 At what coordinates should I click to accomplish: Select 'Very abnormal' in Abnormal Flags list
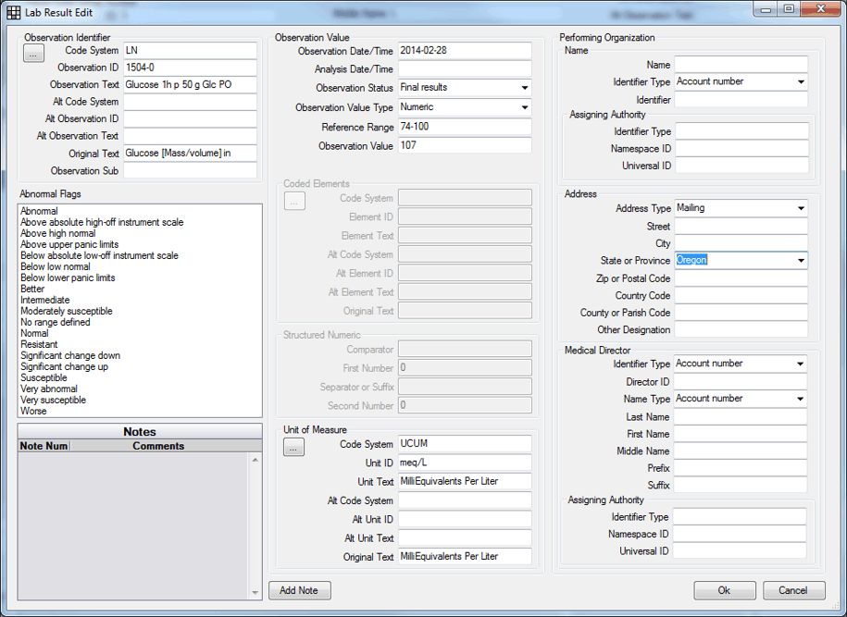click(49, 389)
